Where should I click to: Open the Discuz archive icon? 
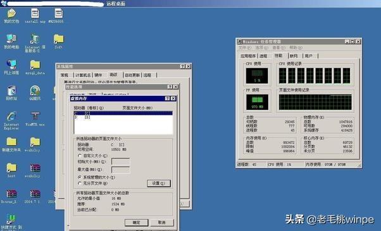pyautogui.click(x=11, y=194)
